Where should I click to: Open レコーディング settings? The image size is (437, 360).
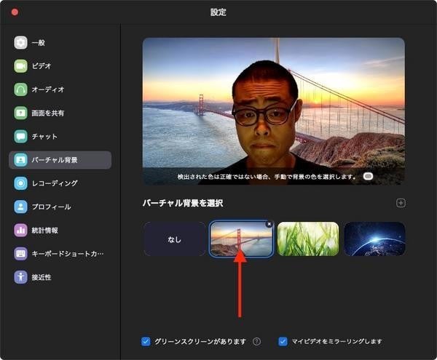pos(60,183)
